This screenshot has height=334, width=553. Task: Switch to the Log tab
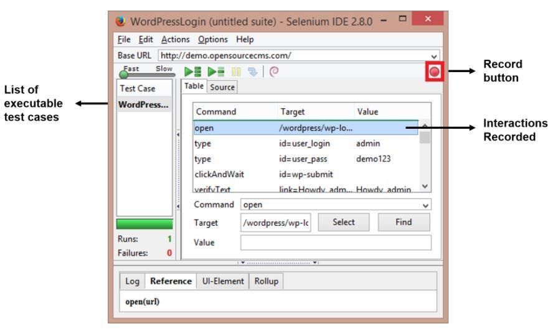(132, 281)
